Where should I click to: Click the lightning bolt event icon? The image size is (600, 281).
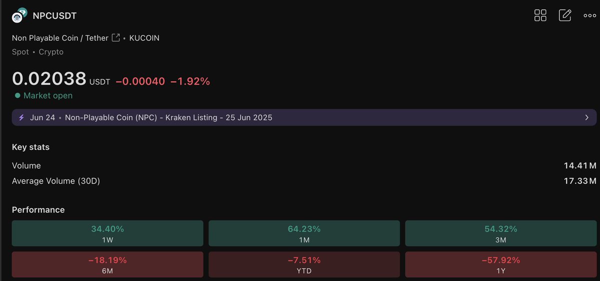[x=22, y=117]
